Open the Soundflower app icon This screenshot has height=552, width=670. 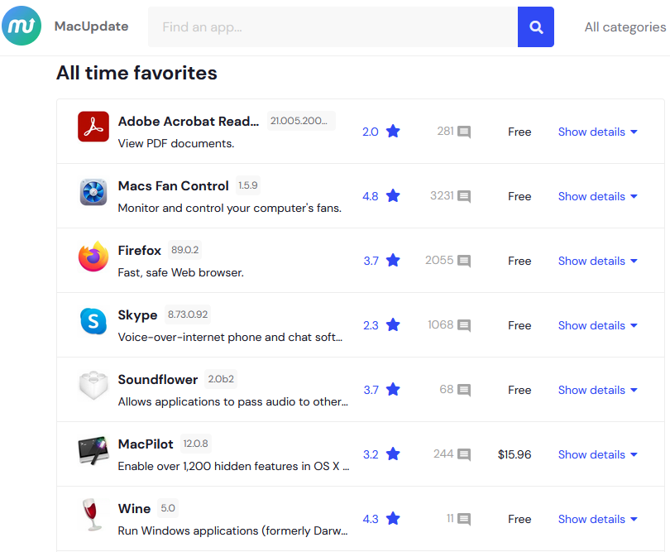click(93, 386)
